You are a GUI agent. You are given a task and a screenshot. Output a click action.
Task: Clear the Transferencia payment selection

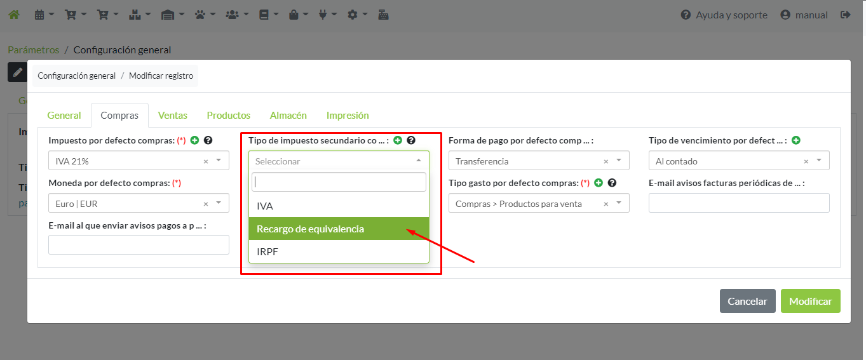coord(606,161)
